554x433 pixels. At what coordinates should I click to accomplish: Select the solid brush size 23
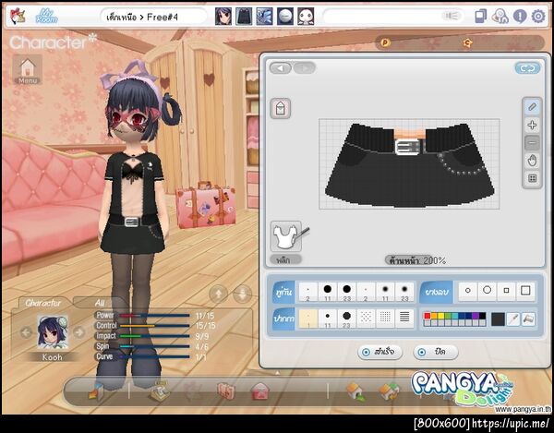point(347,292)
